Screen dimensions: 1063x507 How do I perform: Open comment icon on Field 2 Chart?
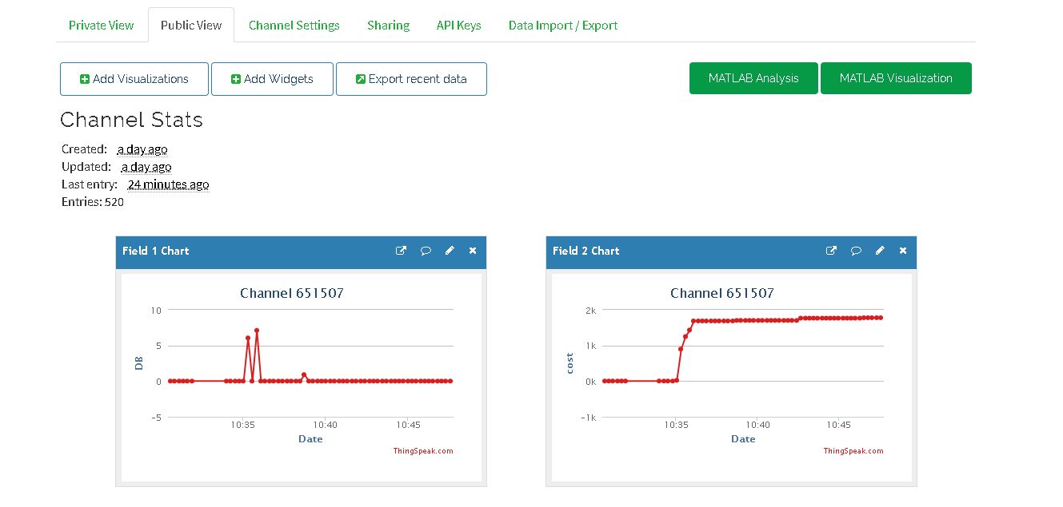click(856, 251)
